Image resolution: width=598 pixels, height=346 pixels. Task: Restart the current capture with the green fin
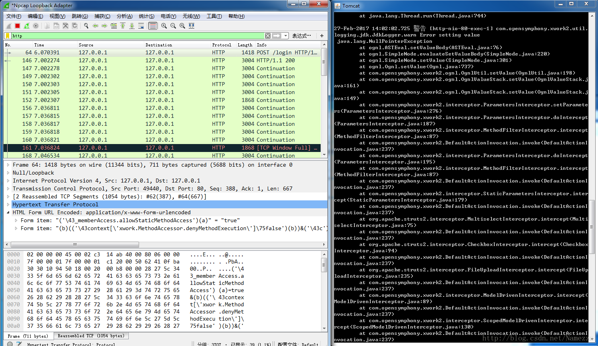[x=27, y=26]
